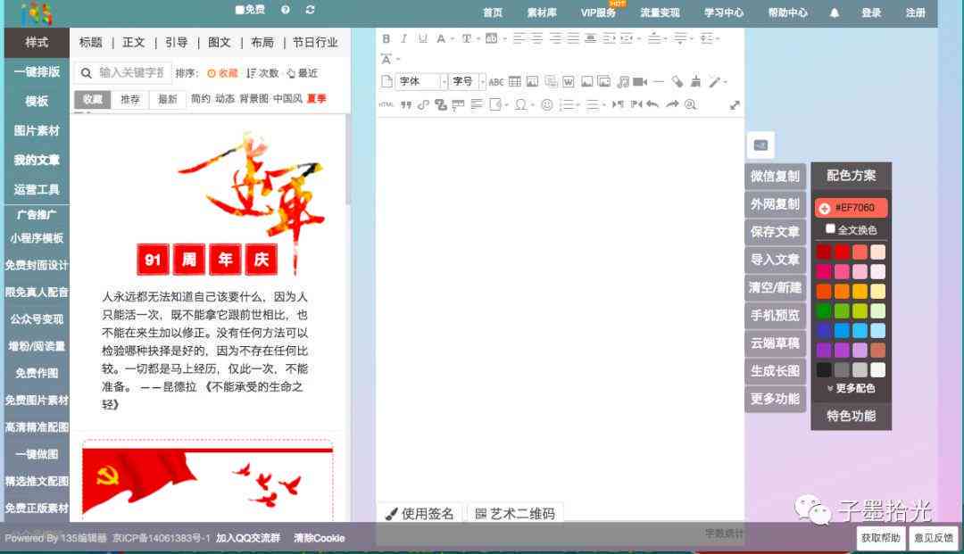Switch to 标题 style category
The image size is (964, 554).
[x=90, y=43]
